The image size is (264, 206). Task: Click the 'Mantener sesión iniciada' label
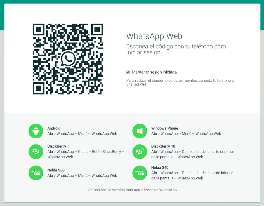(x=154, y=72)
